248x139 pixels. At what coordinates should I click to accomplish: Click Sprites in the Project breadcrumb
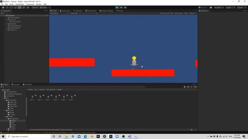[42, 90]
